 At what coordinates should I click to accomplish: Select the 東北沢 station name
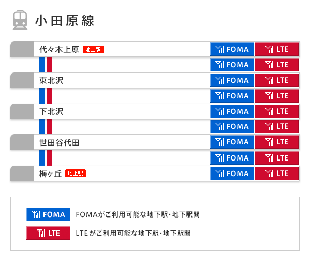51,81
